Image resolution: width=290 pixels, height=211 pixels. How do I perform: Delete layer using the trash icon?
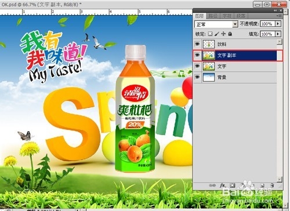[272, 185]
